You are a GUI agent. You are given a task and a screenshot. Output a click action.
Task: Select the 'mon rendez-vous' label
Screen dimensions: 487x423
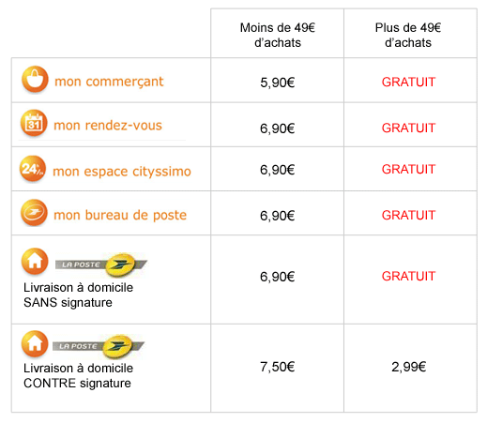(x=108, y=126)
